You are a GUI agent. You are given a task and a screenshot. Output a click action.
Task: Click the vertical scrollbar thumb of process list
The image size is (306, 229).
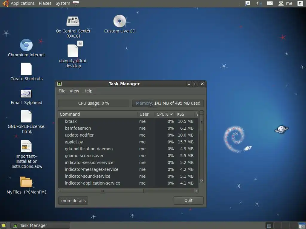[202, 123]
